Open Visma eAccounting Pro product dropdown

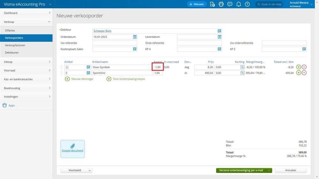[x=50, y=4]
